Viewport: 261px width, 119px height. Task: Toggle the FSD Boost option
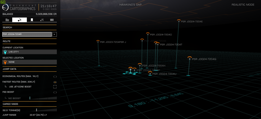coord(55,92)
